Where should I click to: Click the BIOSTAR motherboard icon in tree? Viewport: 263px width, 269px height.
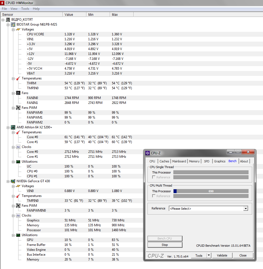[13, 24]
